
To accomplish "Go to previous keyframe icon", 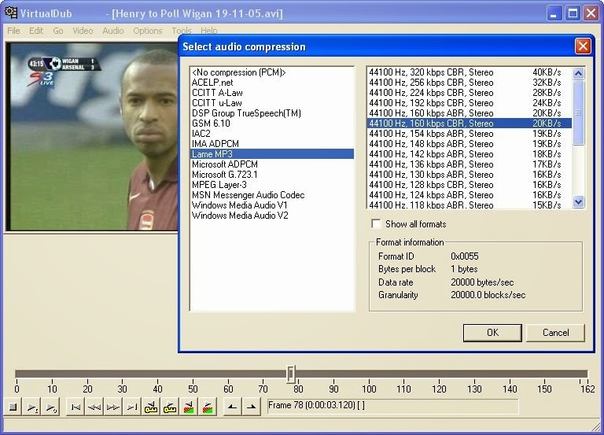I will click(x=151, y=407).
